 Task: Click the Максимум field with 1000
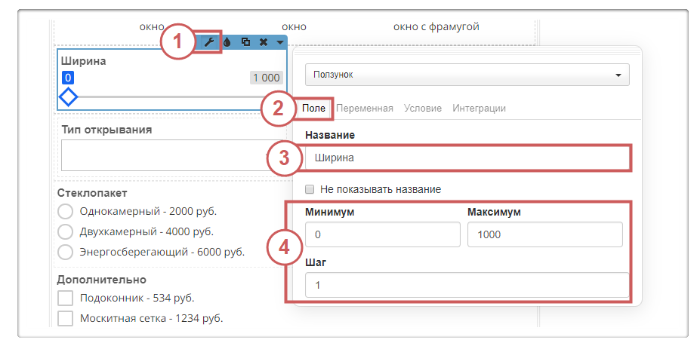[544, 234]
